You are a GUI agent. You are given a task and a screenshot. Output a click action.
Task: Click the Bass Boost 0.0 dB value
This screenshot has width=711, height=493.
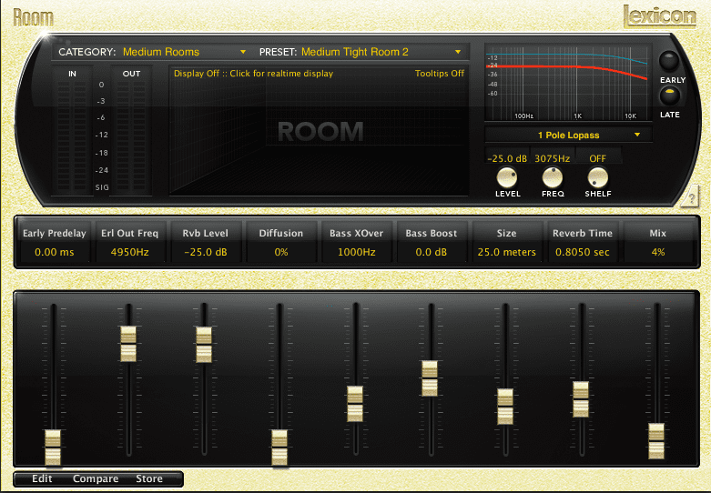pyautogui.click(x=432, y=252)
